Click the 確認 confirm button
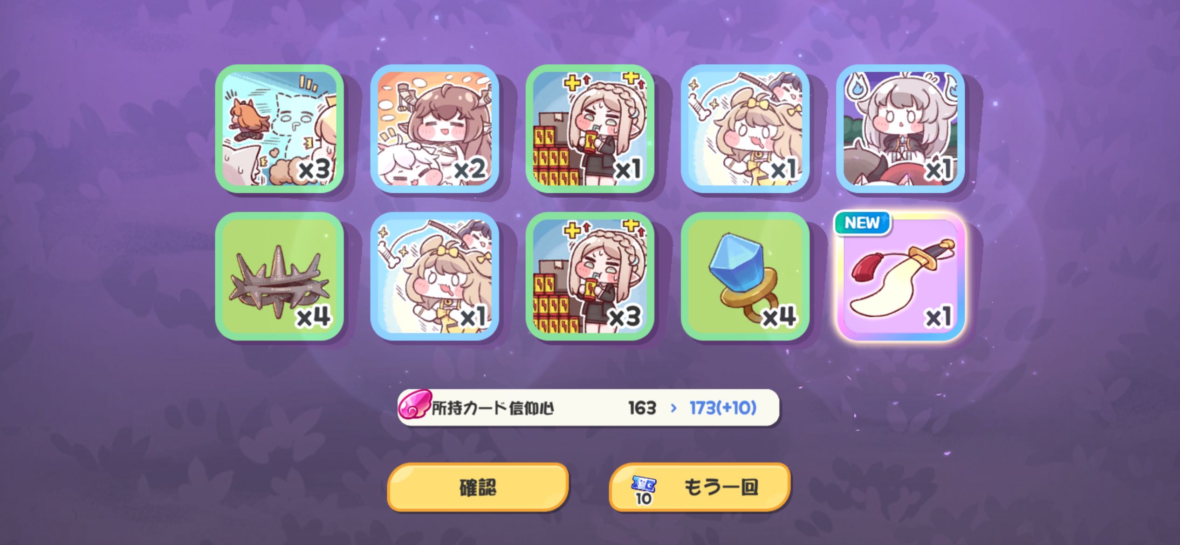The image size is (1180, 545). coord(478,487)
